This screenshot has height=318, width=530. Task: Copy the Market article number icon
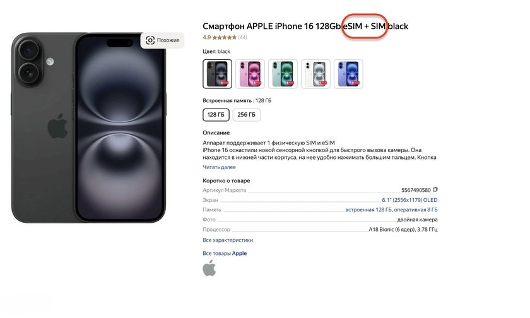(435, 189)
